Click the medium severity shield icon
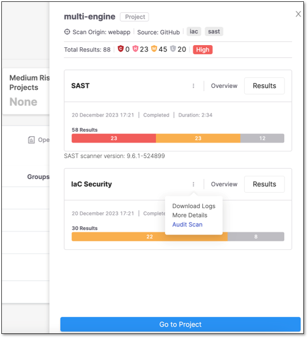 [154, 49]
